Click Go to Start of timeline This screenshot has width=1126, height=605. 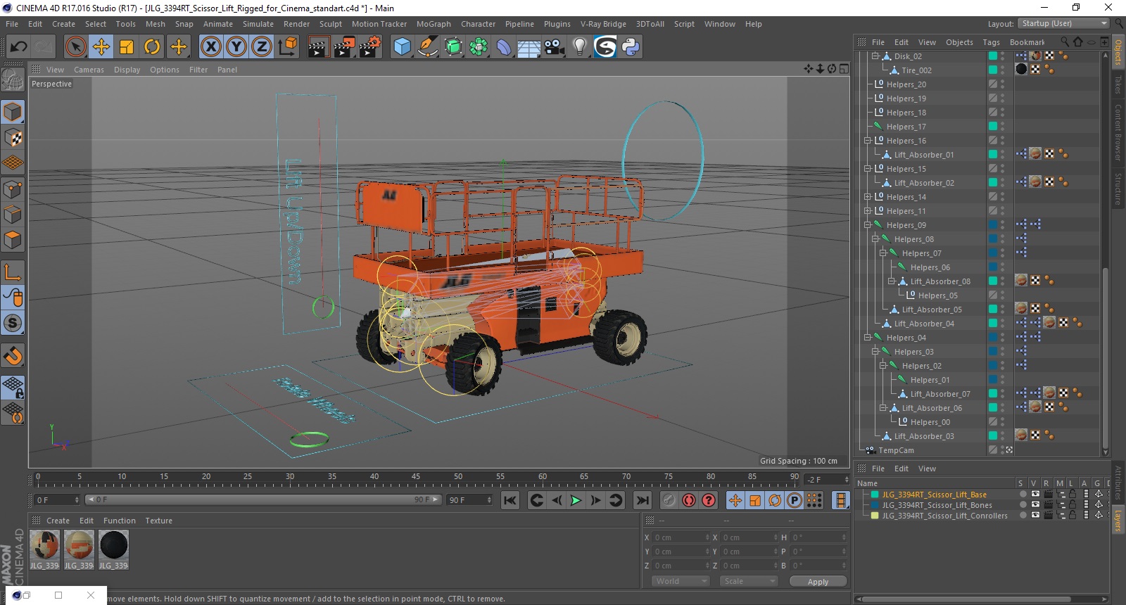tap(510, 500)
